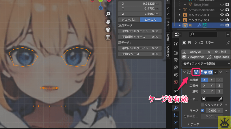
Task: Collapse the mirror modifier panel chevron
Action: (x=184, y=72)
